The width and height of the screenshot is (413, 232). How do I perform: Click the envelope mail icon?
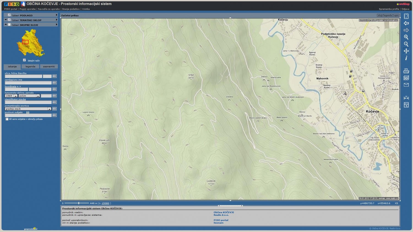tap(406, 85)
